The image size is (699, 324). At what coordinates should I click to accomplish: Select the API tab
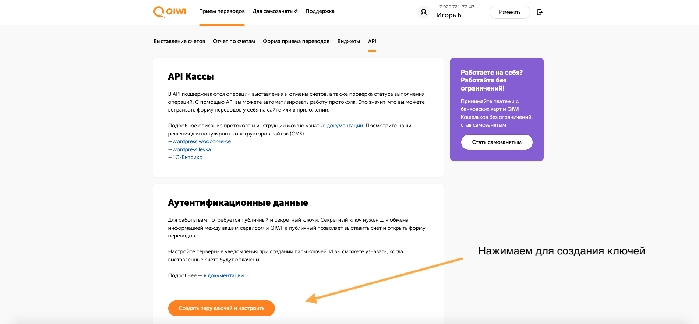[372, 41]
